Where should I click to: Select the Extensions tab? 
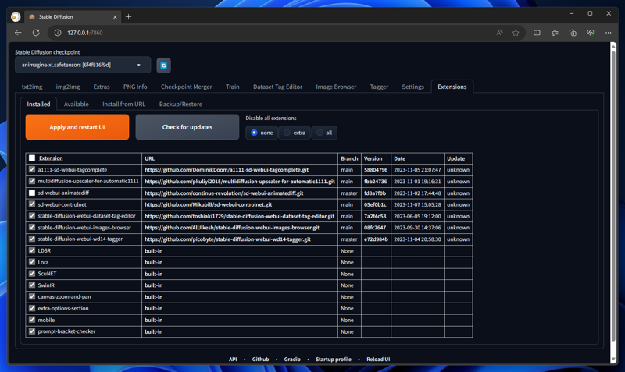(x=452, y=87)
